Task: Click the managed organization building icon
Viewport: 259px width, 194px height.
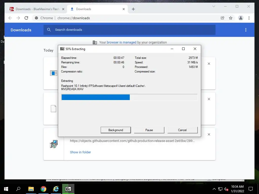Action: coord(95,42)
